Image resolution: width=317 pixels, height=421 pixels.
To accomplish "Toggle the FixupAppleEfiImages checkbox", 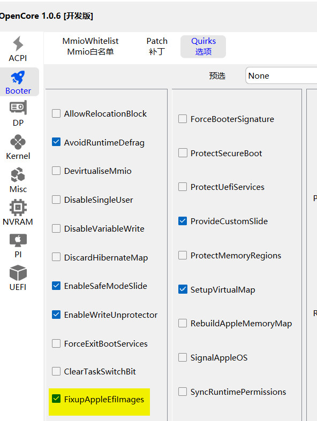I will 56,399.
